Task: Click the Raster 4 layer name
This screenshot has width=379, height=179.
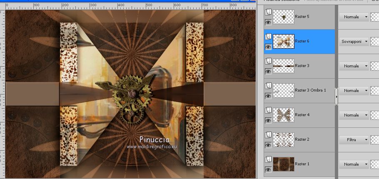Action: [x=302, y=115]
